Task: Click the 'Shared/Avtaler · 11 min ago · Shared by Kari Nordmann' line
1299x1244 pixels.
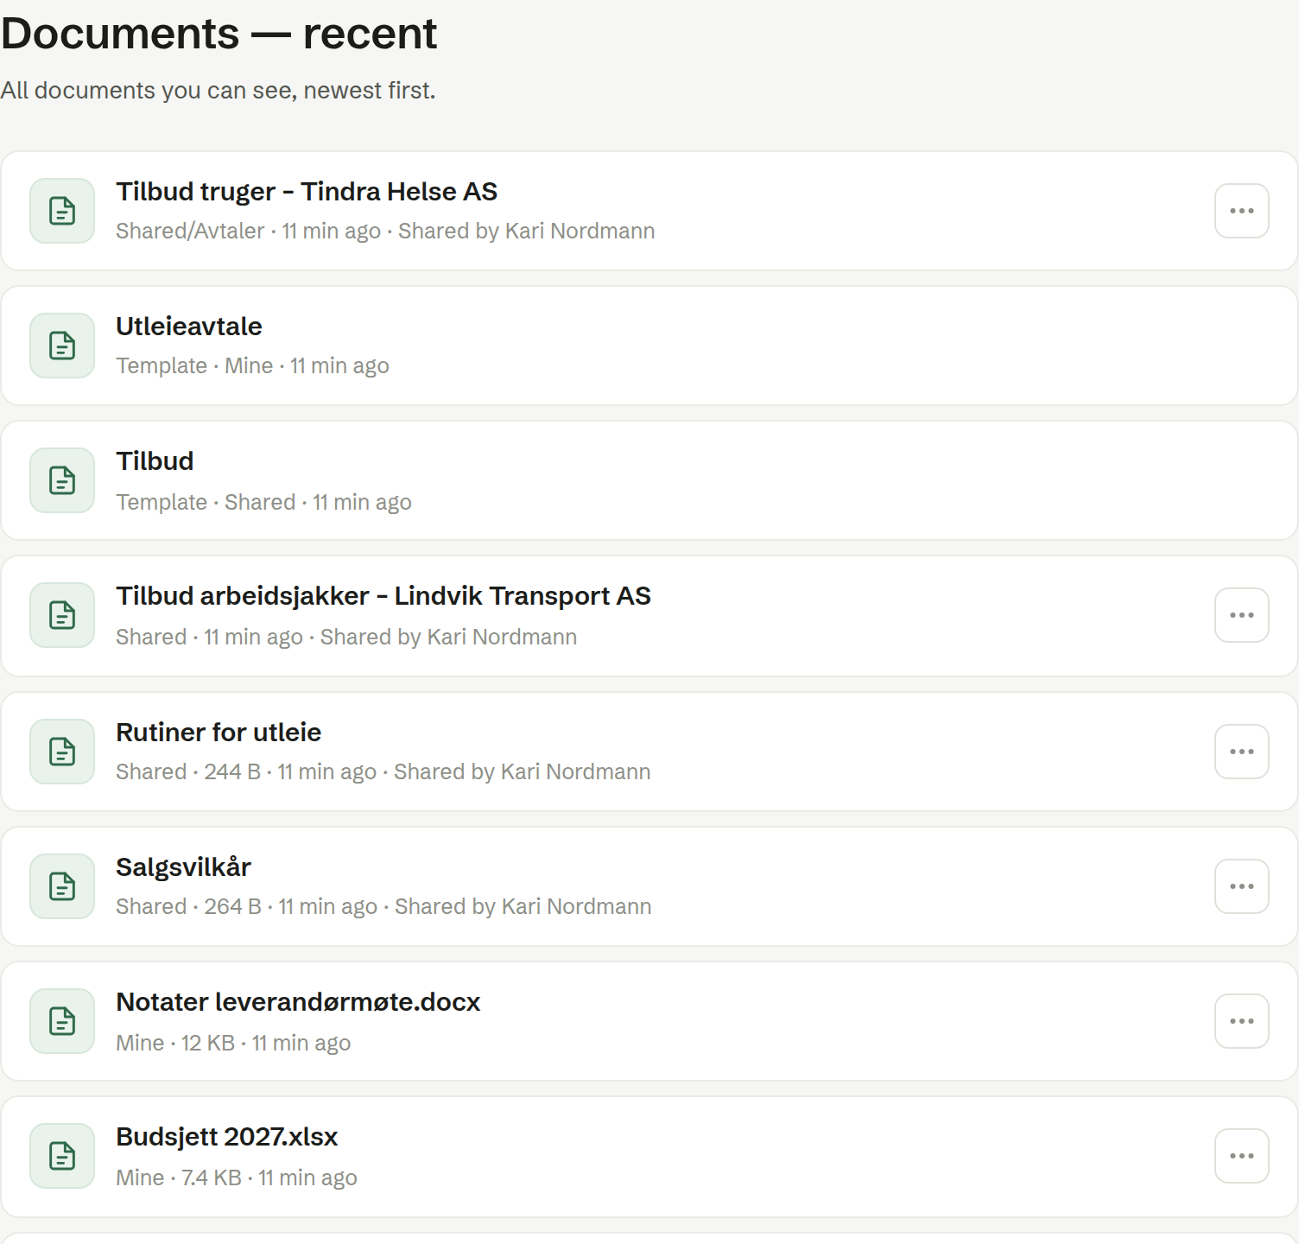Action: [385, 232]
